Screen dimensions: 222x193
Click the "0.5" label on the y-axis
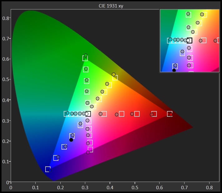click(6, 79)
